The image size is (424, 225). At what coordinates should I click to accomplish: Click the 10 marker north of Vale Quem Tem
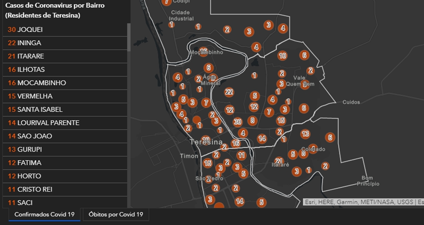(x=283, y=56)
